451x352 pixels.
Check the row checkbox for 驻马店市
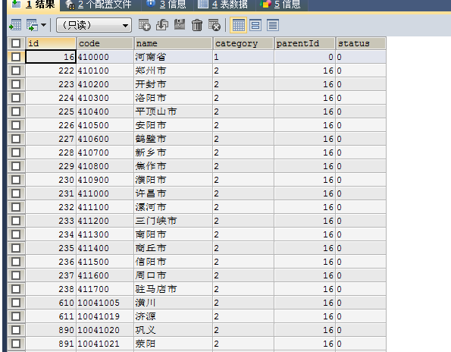pyautogui.click(x=16, y=289)
